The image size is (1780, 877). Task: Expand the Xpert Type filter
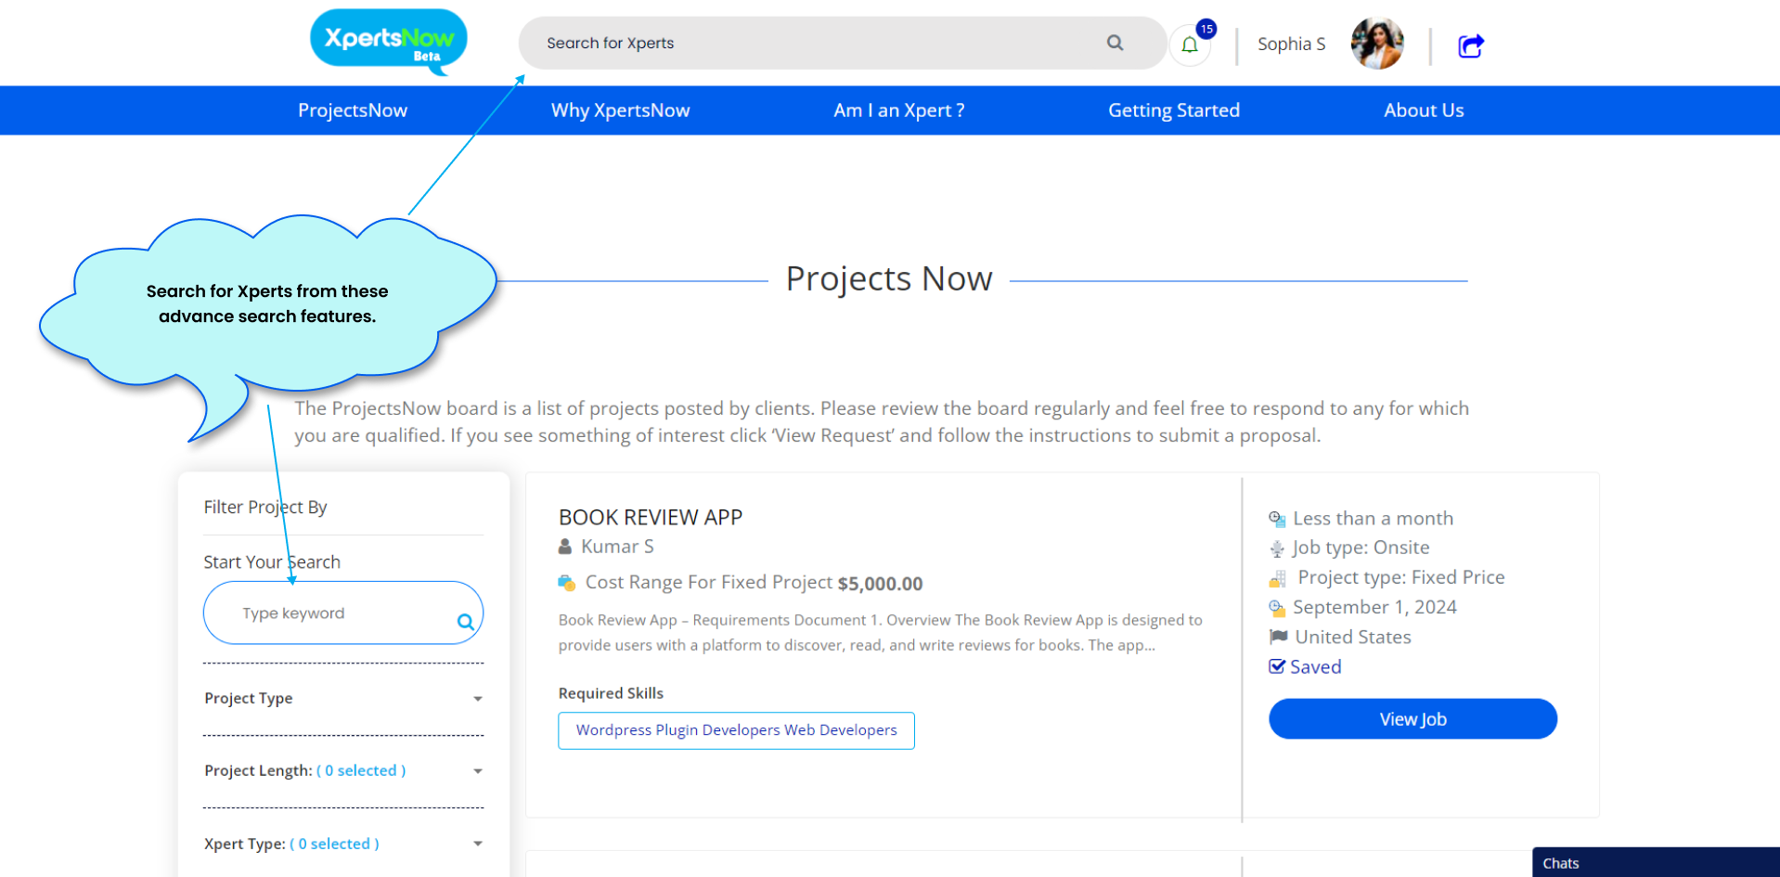point(343,844)
